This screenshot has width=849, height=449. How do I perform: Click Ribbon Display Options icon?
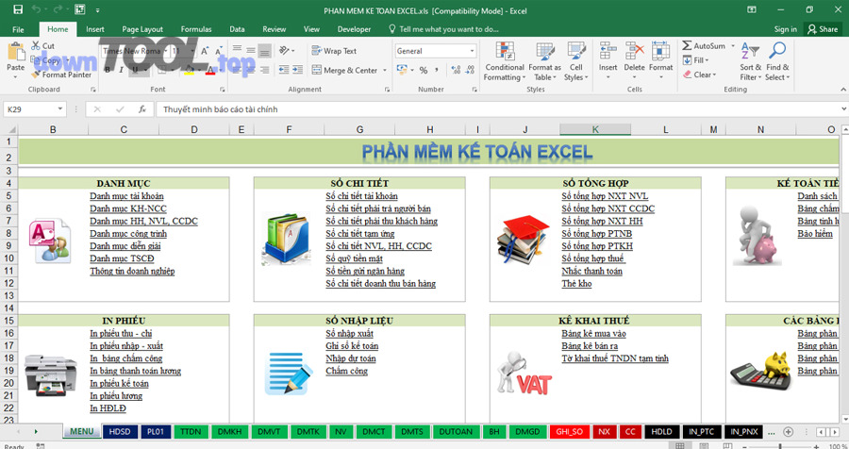click(x=752, y=9)
